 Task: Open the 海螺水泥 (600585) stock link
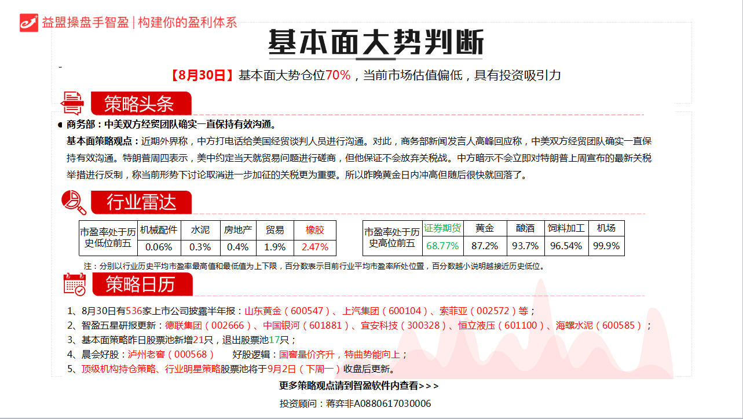click(599, 325)
